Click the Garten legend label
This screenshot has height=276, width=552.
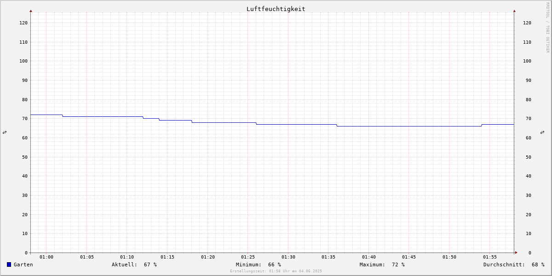(x=23, y=264)
